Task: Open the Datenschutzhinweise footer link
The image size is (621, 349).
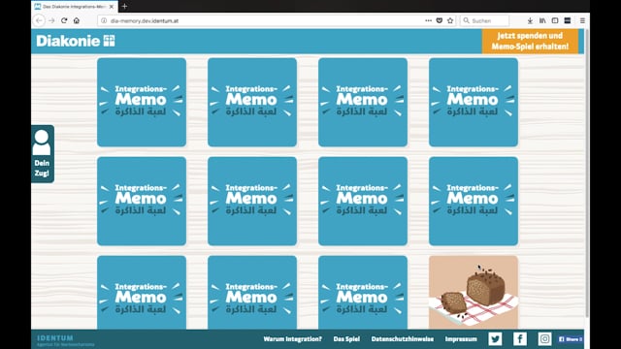Action: (403, 339)
